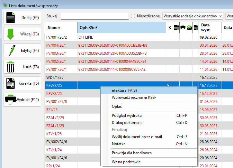Enable the Nierozliczone checkbox
Viewport: 233px width, 168px height.
point(133,16)
